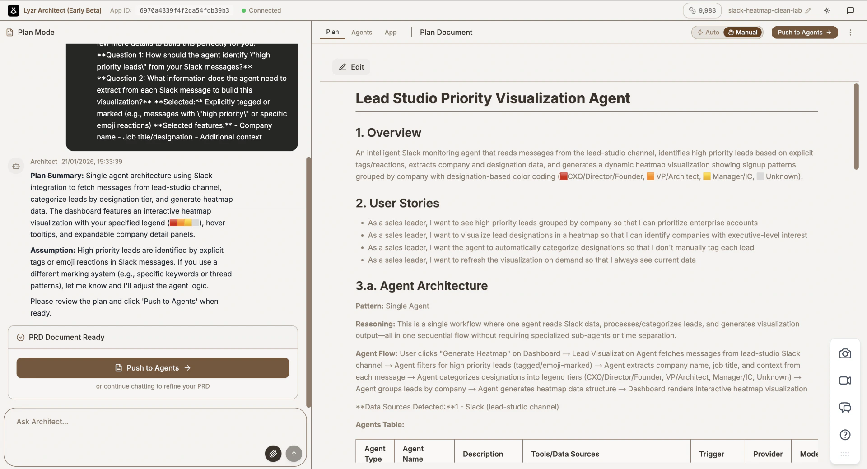Screen dimensions: 867x469
Task: Open the chat bubble in the top bar
Action: click(851, 10)
